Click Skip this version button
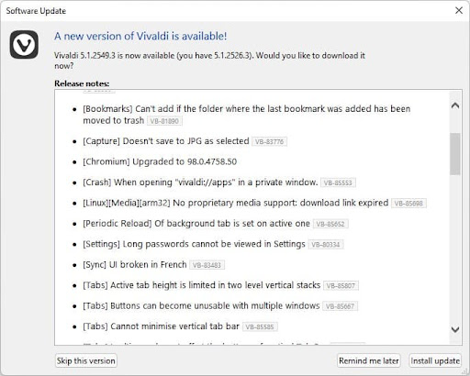Image resolution: width=470 pixels, height=376 pixels. (x=86, y=360)
